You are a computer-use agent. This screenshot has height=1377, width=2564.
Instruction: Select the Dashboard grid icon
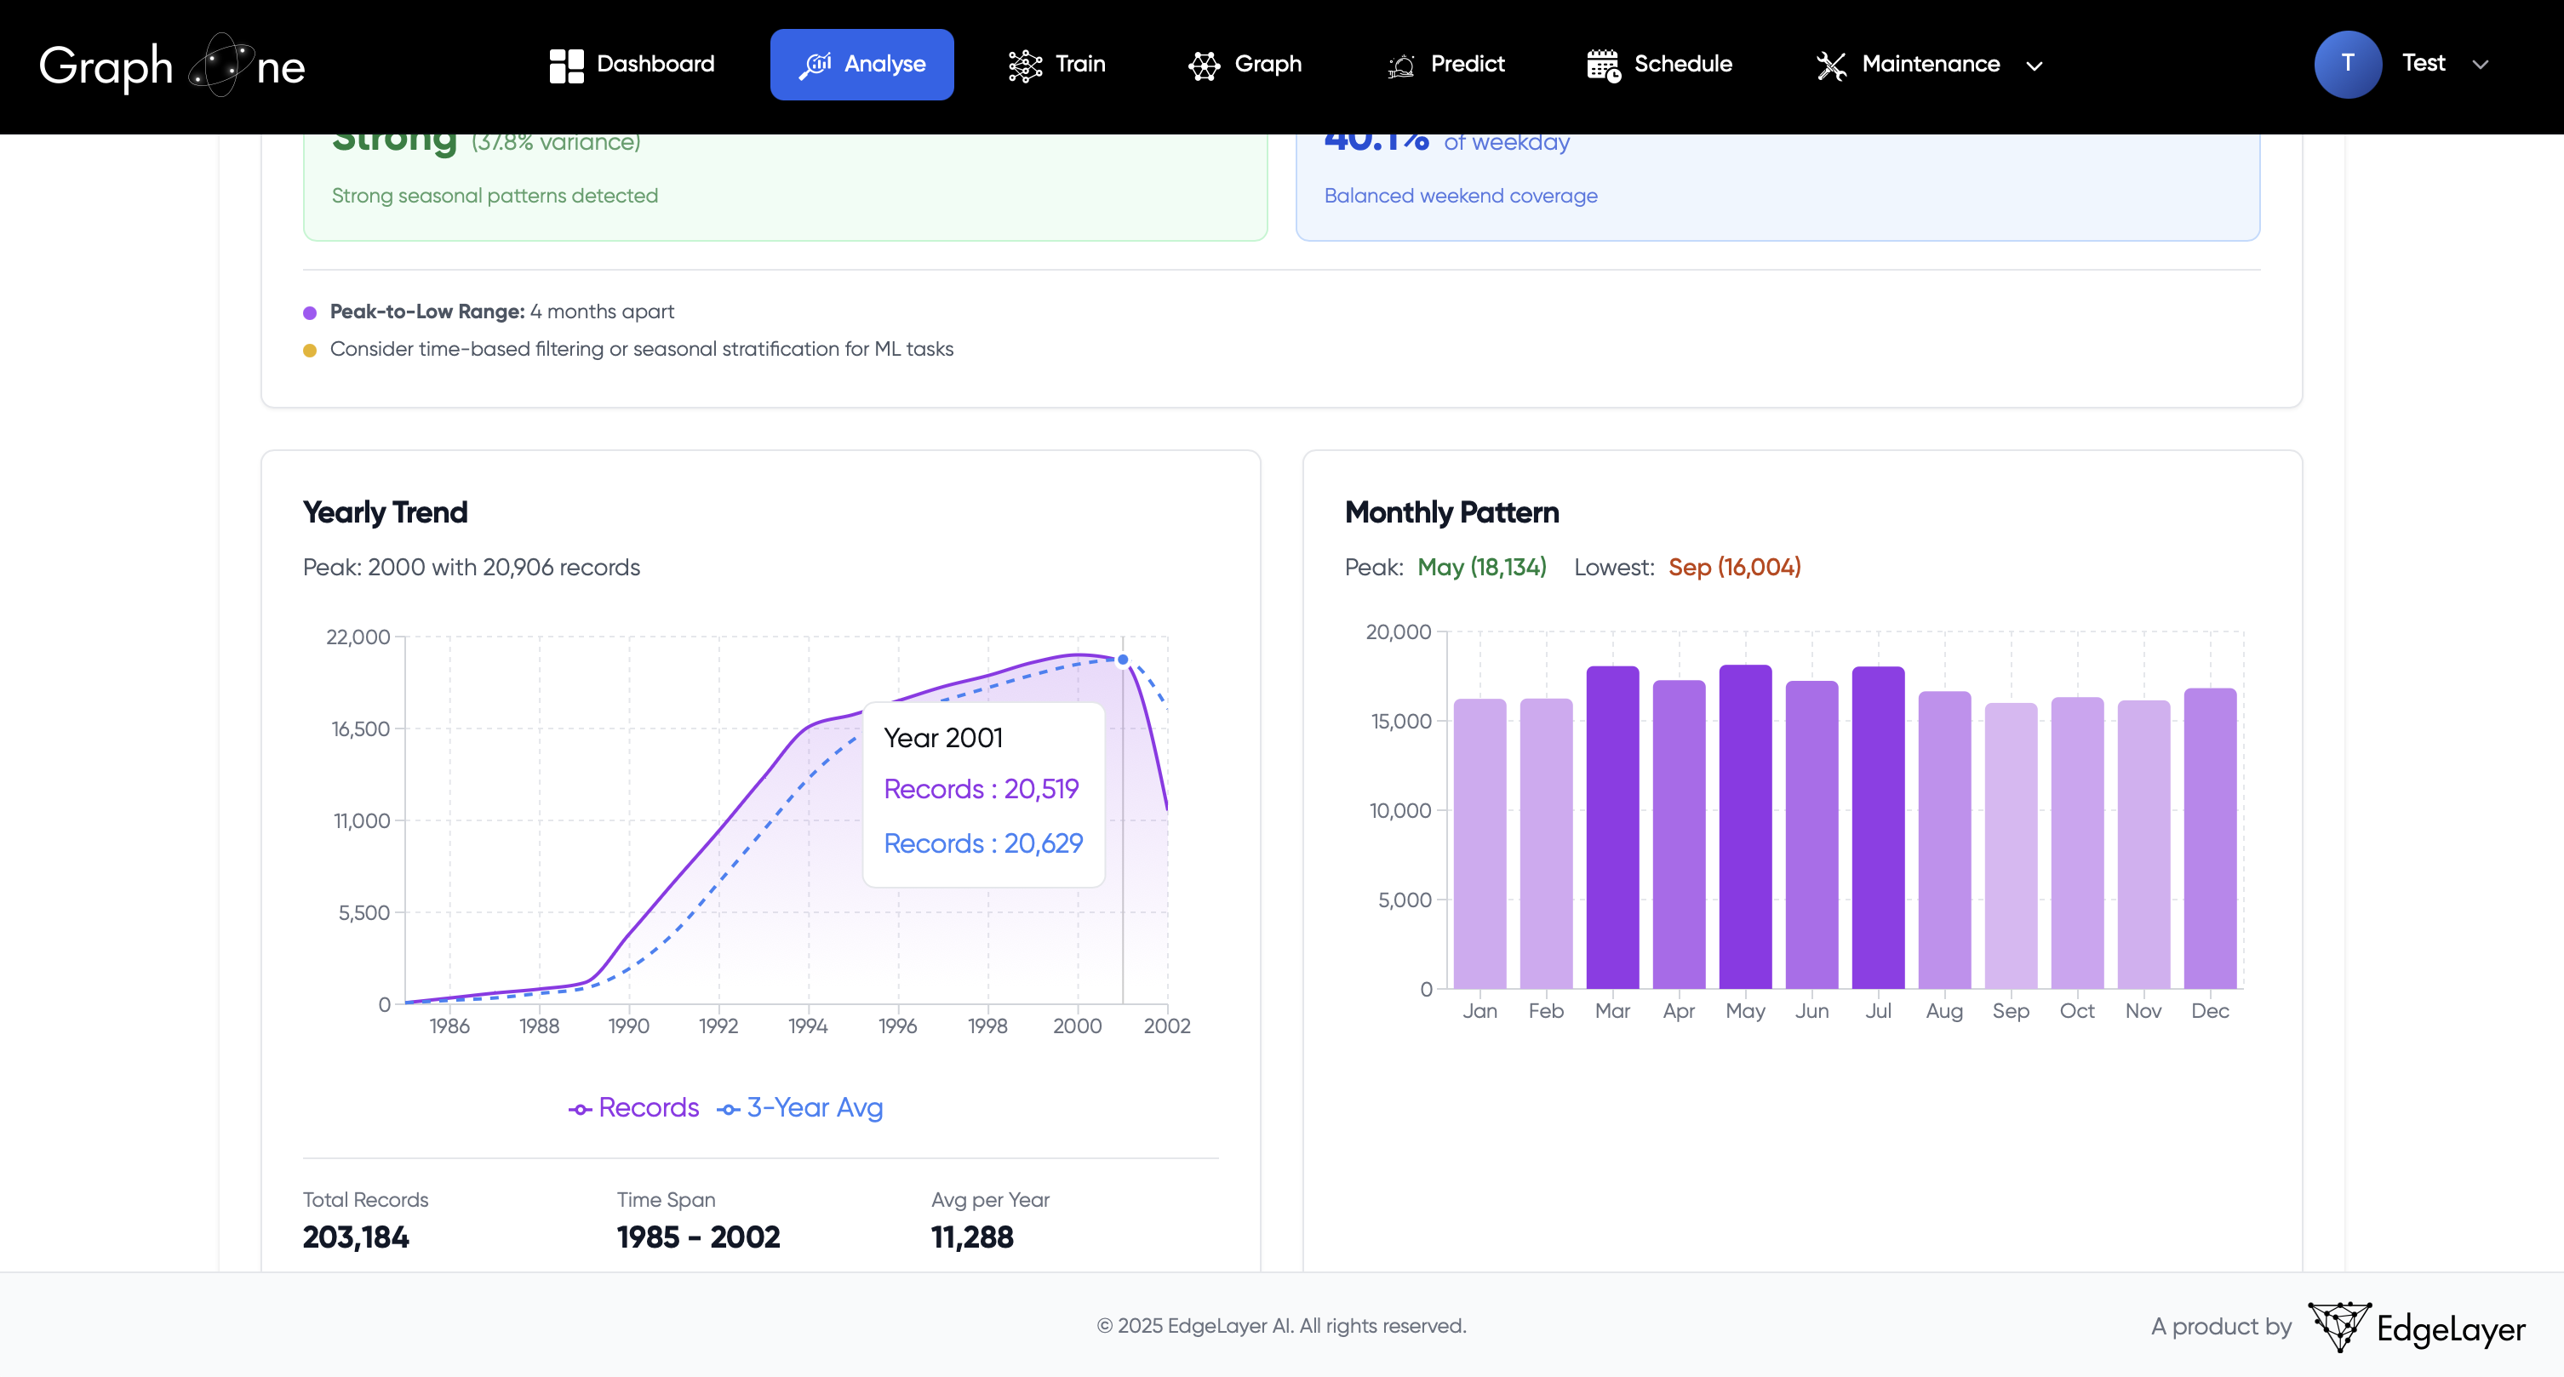pos(566,64)
